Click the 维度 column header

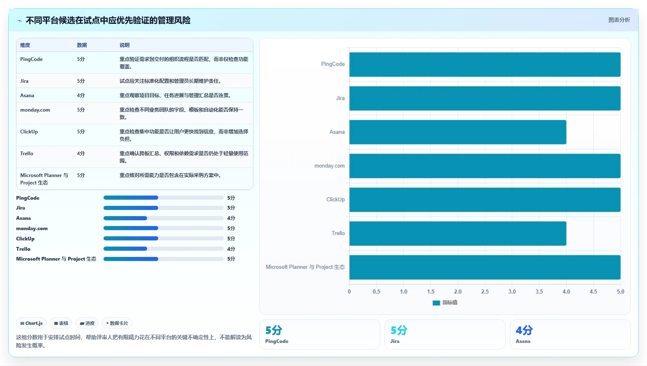point(25,45)
